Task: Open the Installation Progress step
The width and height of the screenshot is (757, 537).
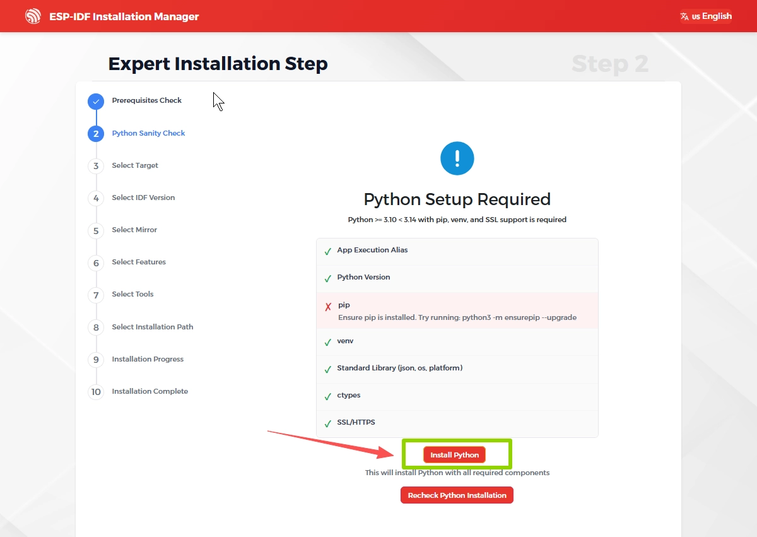Action: 148,359
